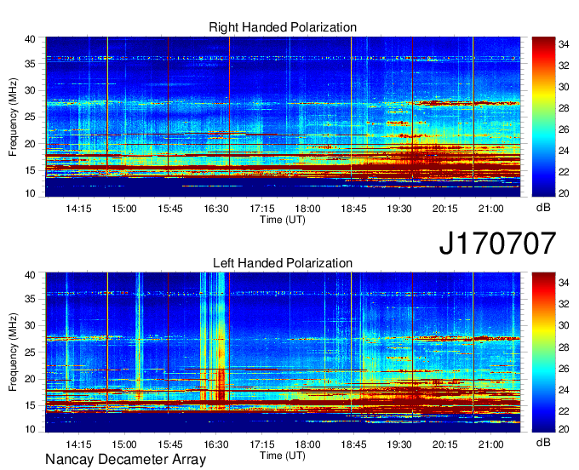Click 40 tick on Left Handed frequency axis

pos(30,275)
